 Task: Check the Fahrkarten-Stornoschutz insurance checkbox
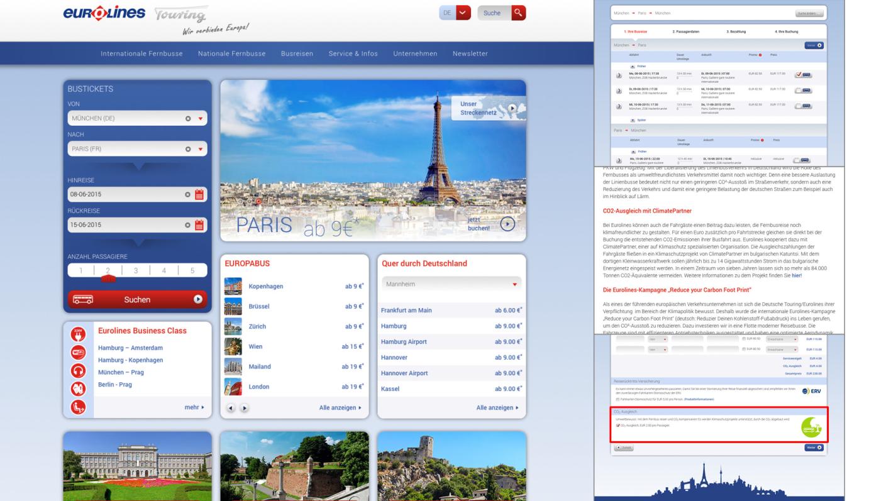pyautogui.click(x=618, y=399)
